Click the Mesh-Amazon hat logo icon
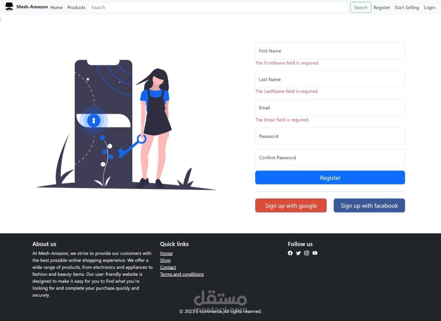 (x=9, y=7)
